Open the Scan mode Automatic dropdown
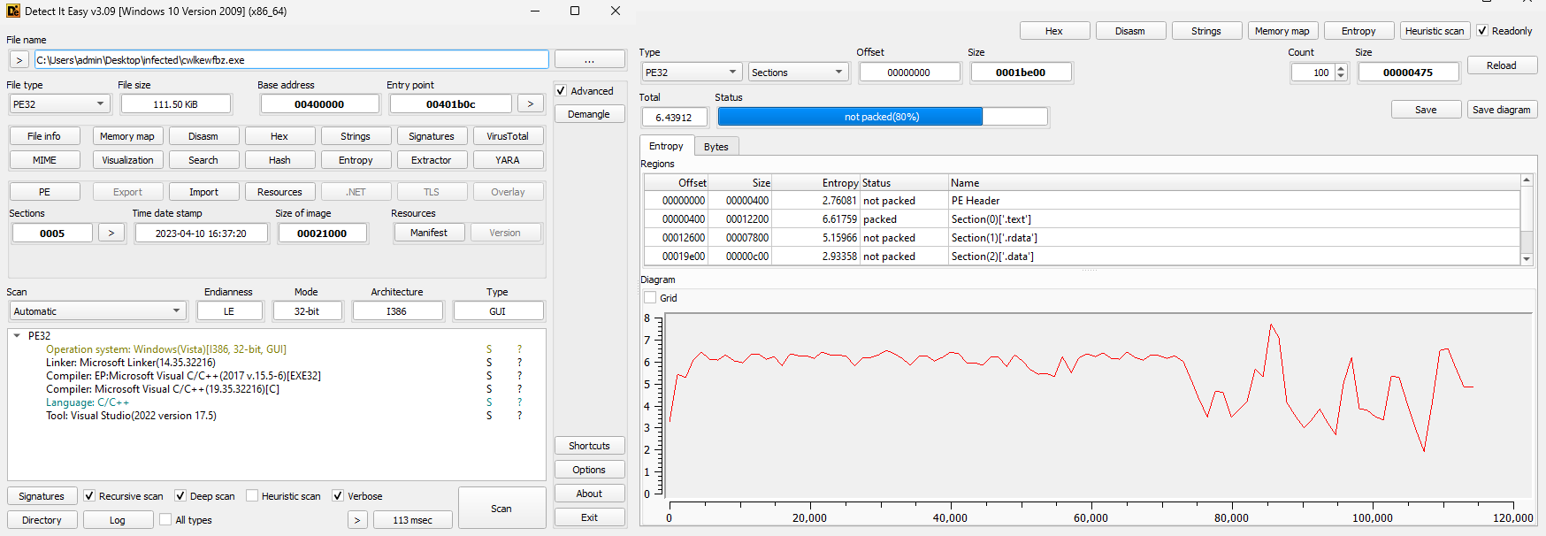This screenshot has width=1546, height=536. click(x=97, y=311)
